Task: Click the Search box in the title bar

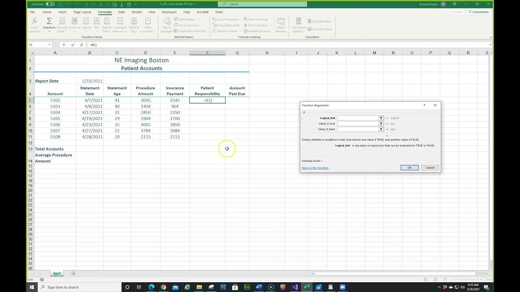Action: (x=262, y=4)
